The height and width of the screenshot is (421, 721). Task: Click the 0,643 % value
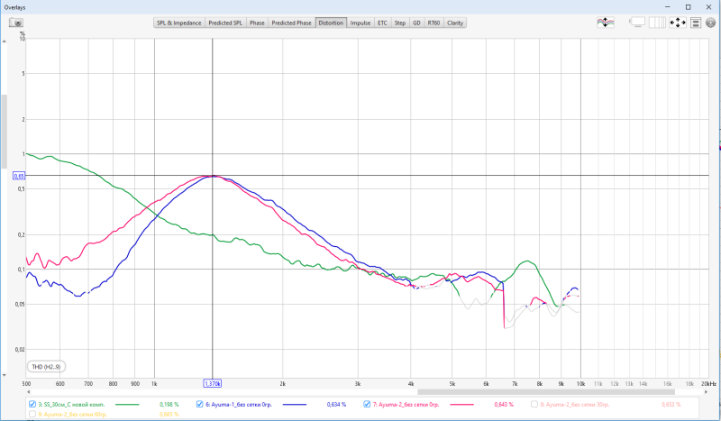(504, 405)
